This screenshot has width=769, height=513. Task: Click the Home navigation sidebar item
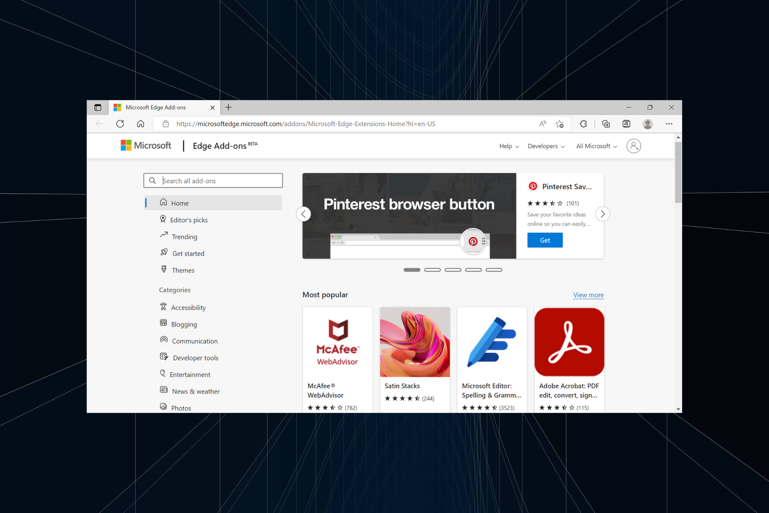181,202
